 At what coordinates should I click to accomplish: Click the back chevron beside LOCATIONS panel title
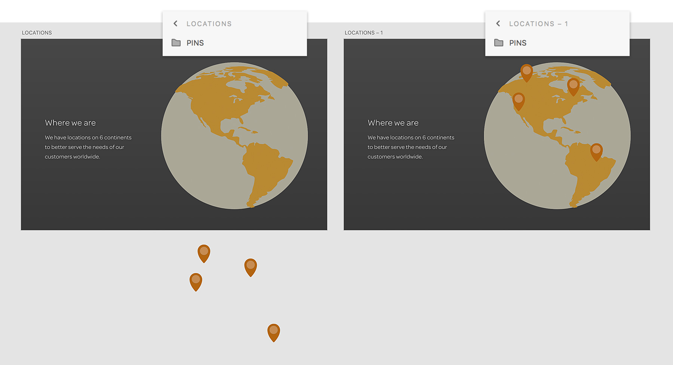[x=175, y=24]
